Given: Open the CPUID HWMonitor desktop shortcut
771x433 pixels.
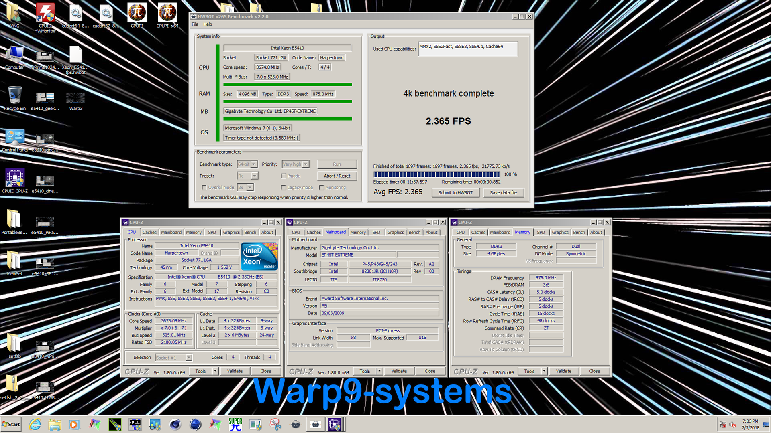Looking at the screenshot, I should 45,18.
